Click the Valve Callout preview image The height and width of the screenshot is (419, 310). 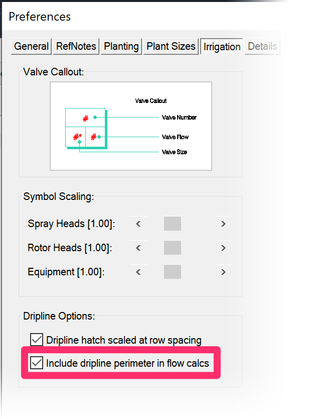click(x=131, y=126)
